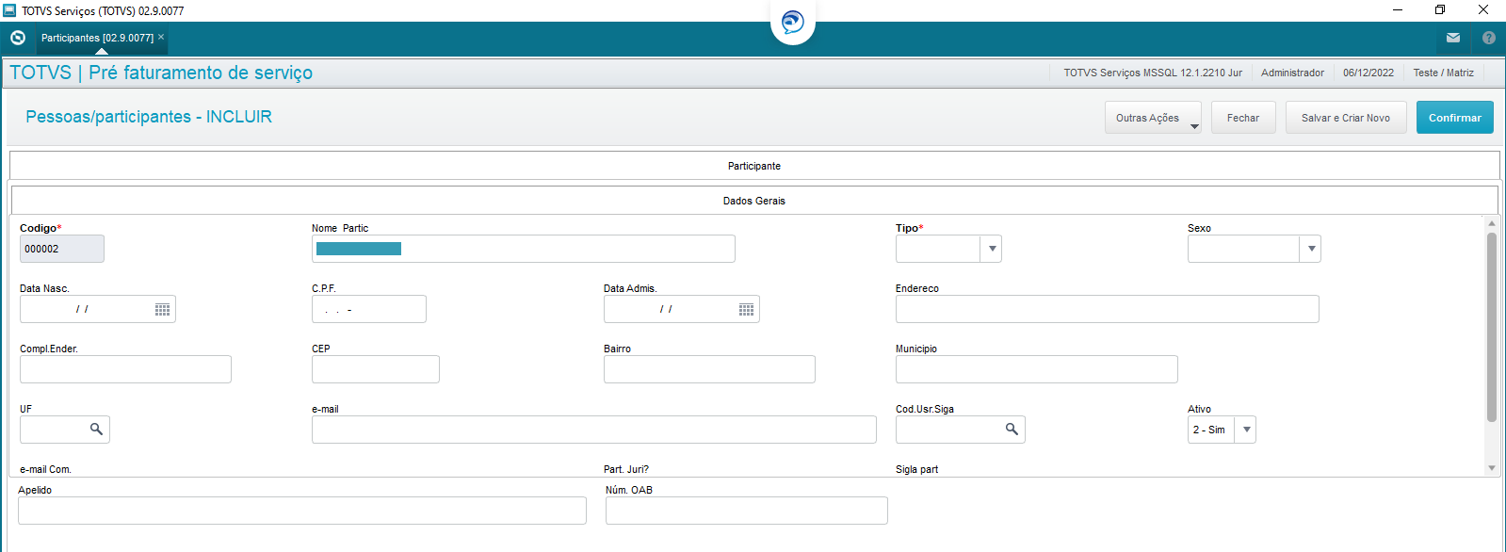Click TOTVS Serviços MSSQL 12.1.2210 Jur text
Viewport: 1506px width, 552px height.
pos(1153,73)
